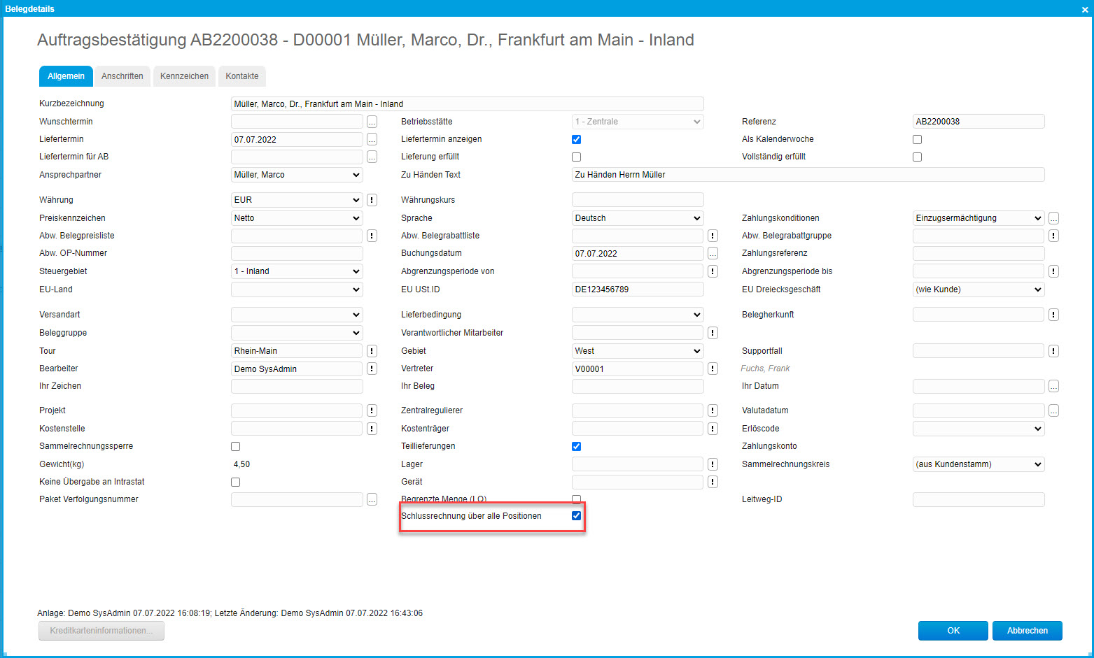Open Zahlungskonditionen details ellipsis button
This screenshot has height=658, width=1094.
[x=1053, y=218]
